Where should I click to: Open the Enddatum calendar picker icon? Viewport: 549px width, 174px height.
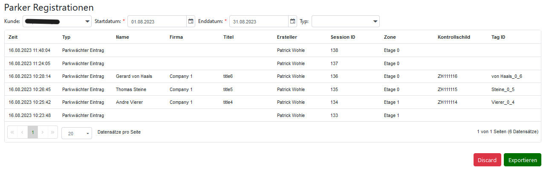click(293, 21)
